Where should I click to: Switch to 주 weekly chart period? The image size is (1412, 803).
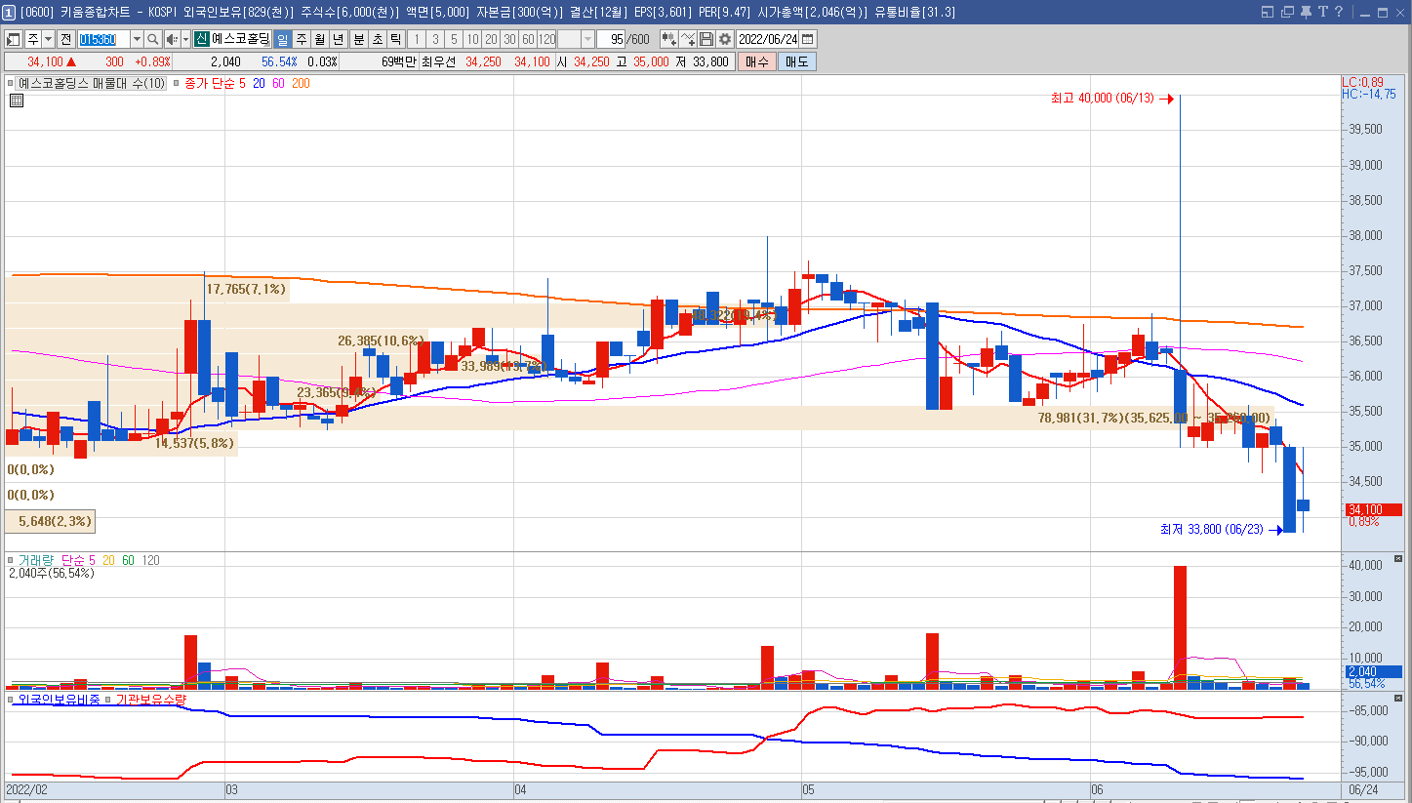(302, 39)
